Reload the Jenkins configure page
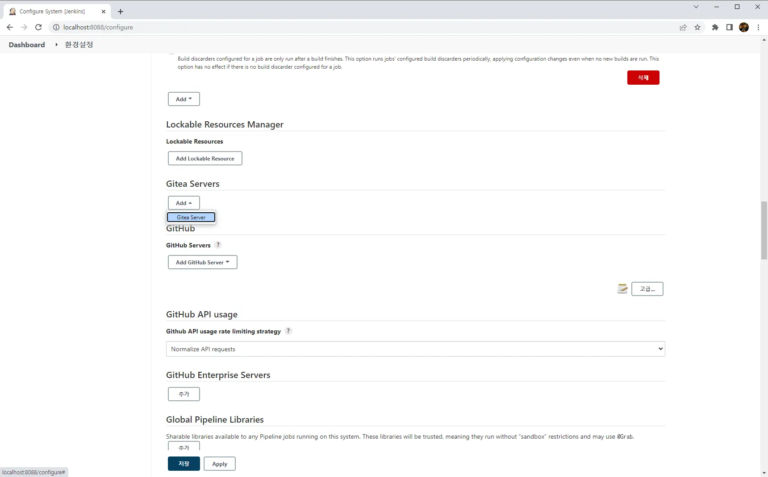The width and height of the screenshot is (768, 477). (x=38, y=27)
